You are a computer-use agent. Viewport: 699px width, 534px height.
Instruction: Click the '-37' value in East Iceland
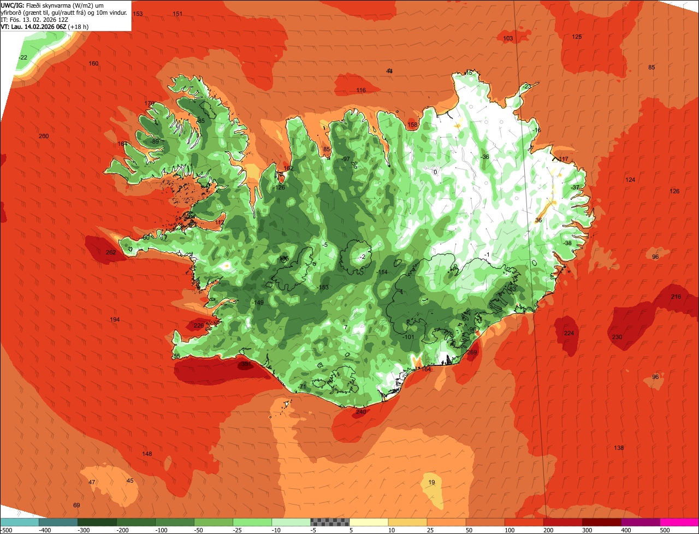click(x=575, y=187)
